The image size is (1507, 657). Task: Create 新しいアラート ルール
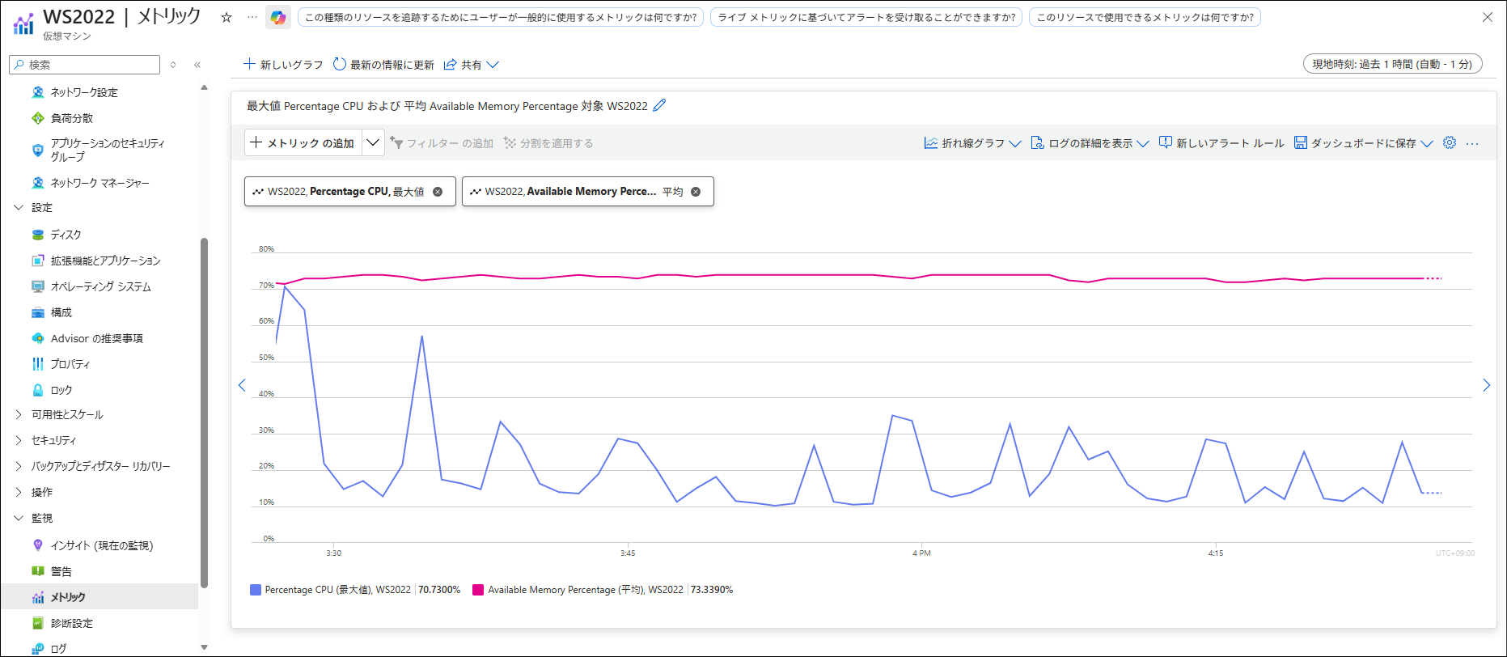1221,143
